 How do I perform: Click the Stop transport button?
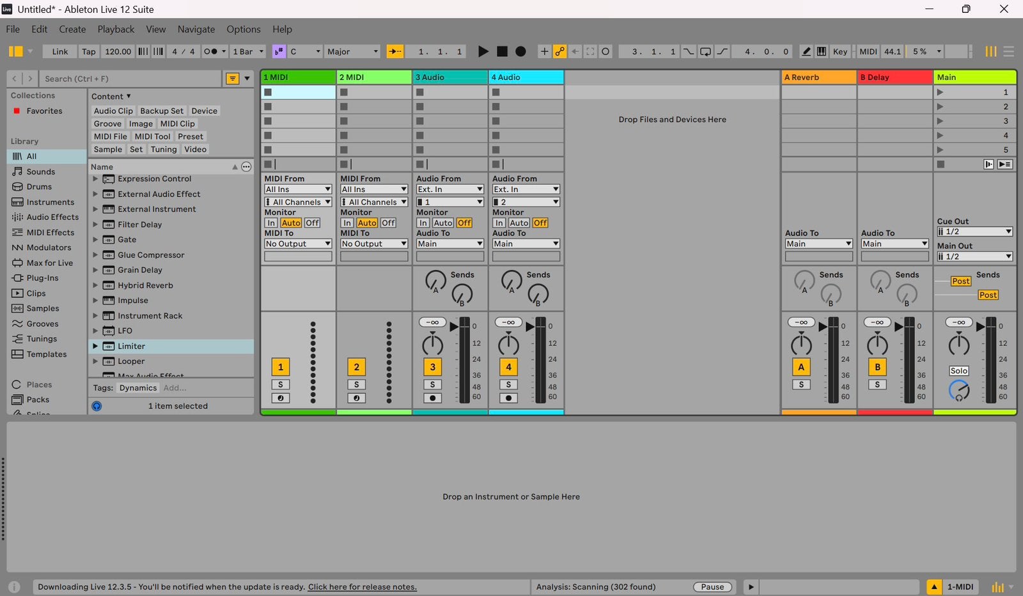[503, 51]
